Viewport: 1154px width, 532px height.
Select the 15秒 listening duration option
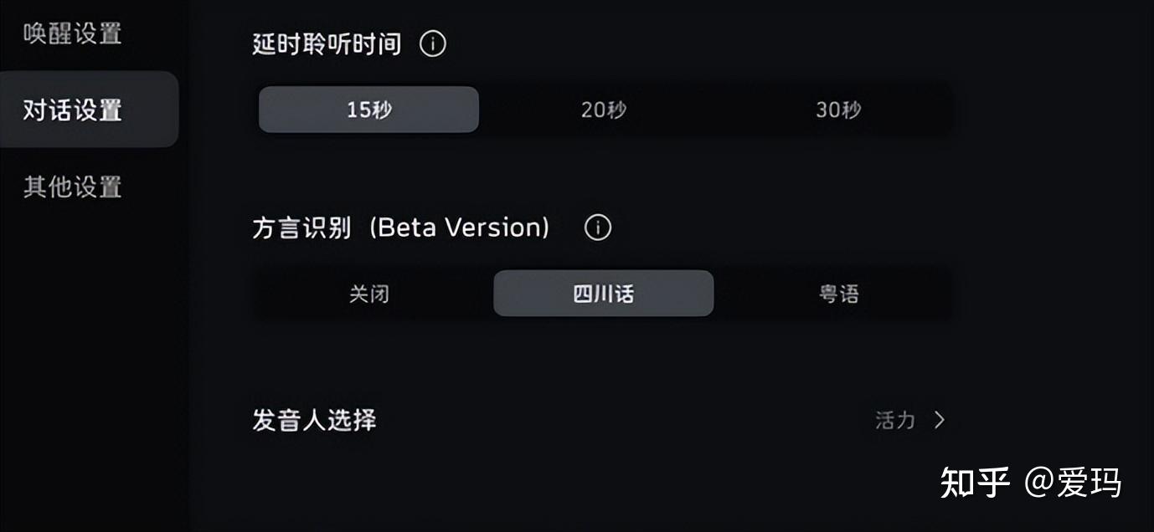point(368,109)
